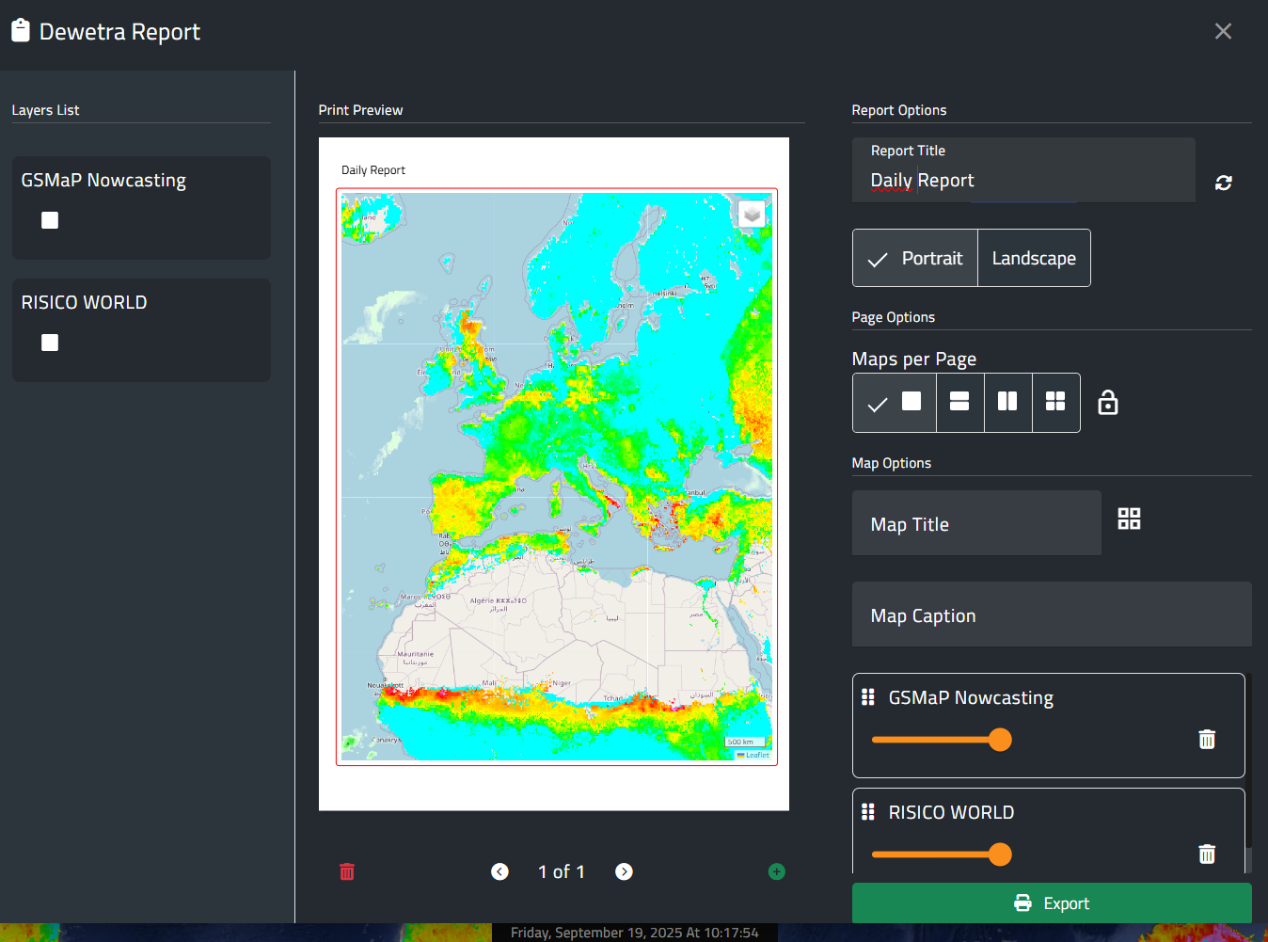1268x942 pixels.
Task: Open the grid icon next to Map Title
Action: tap(1129, 519)
